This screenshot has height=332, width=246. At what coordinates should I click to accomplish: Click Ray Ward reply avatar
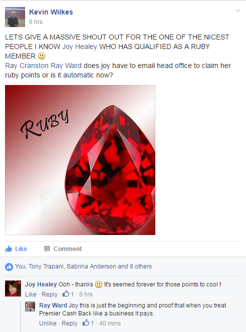(30, 307)
